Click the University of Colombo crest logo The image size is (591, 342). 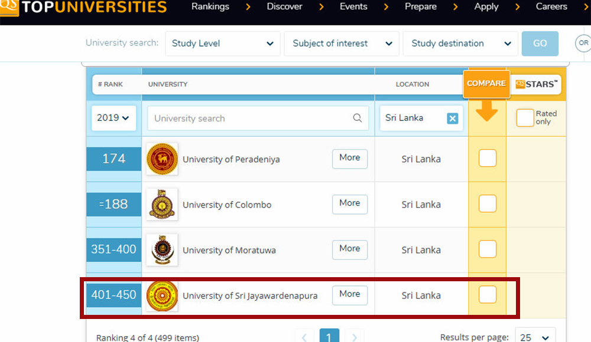coord(162,205)
